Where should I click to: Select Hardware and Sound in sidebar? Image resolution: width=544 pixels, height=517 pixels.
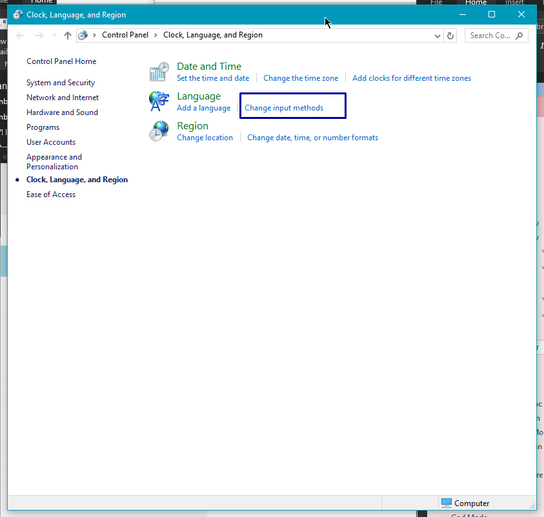coord(62,112)
